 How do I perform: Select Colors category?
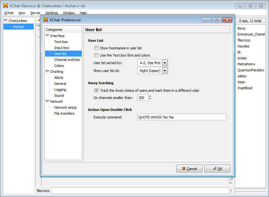[59, 66]
